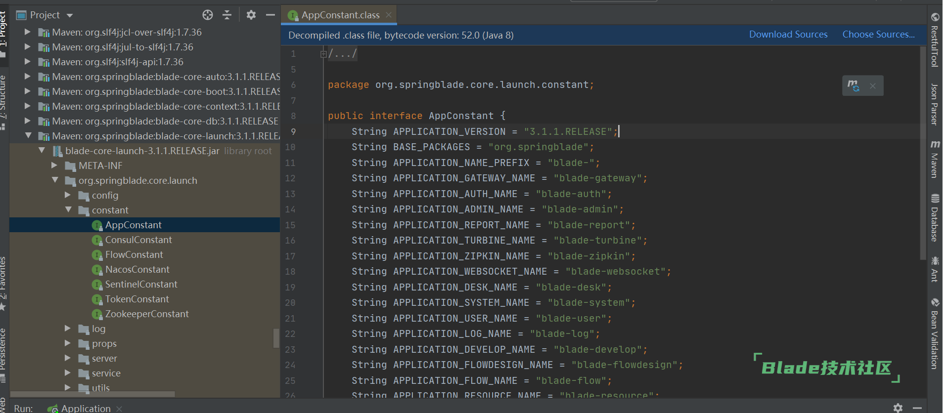Image resolution: width=943 pixels, height=413 pixels.
Task: Click APPLICATION_VERSION constant on line 9
Action: [x=449, y=131]
